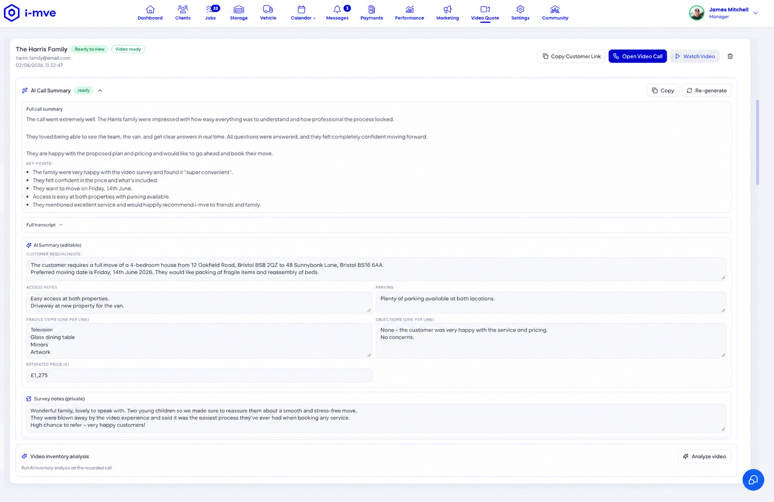Click The Harris Family heading
774x502 pixels.
(41, 49)
